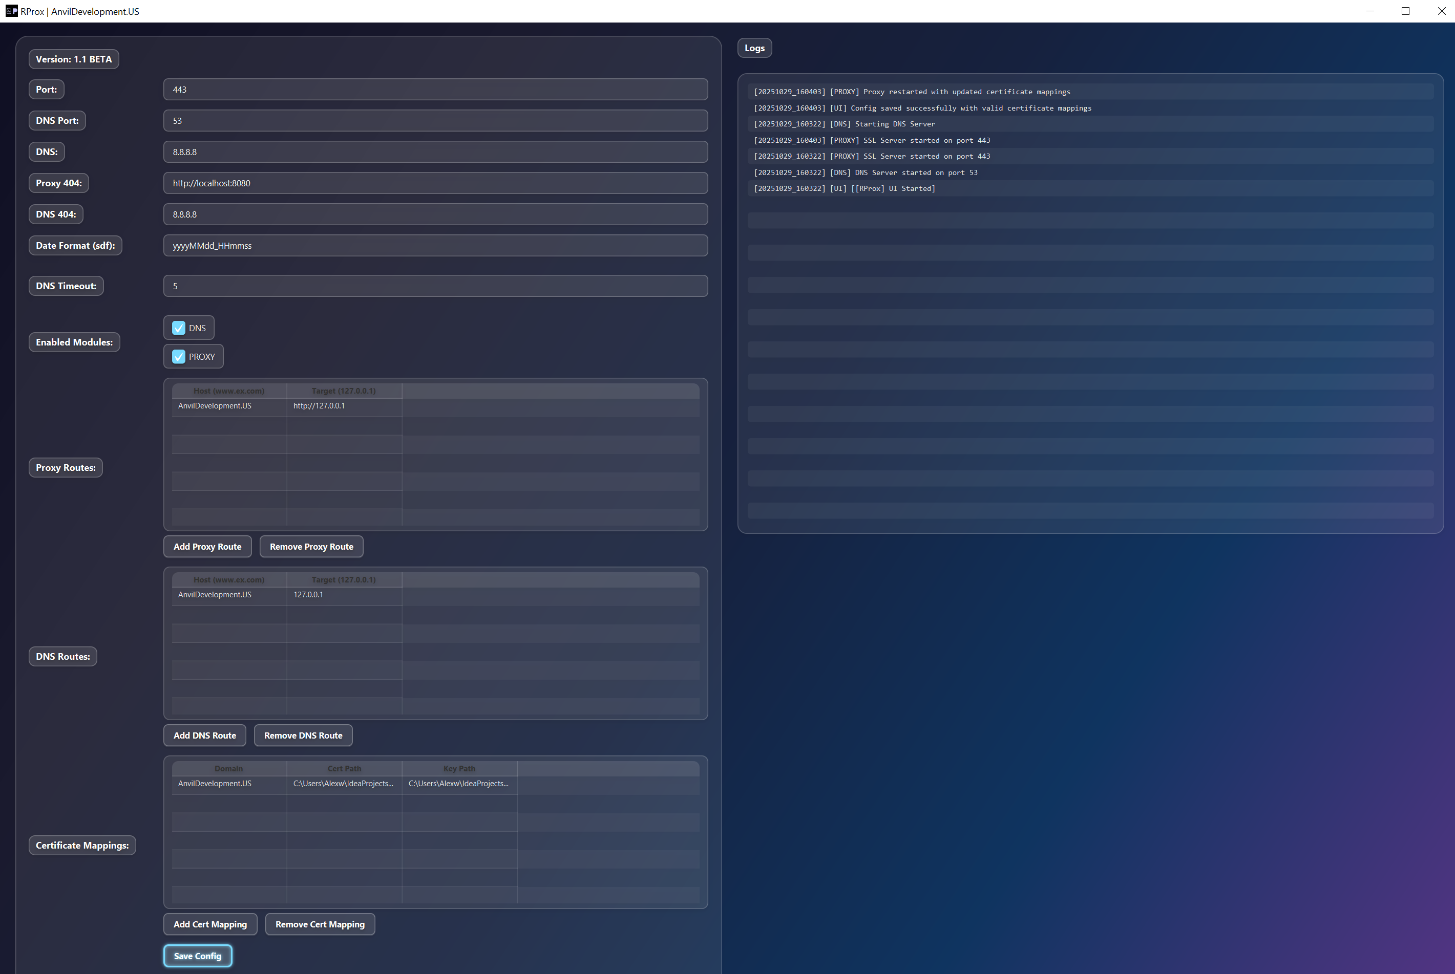Screen dimensions: 1455x974
Task: Click the Domain column header in Certificate Mappings
Action: (229, 769)
